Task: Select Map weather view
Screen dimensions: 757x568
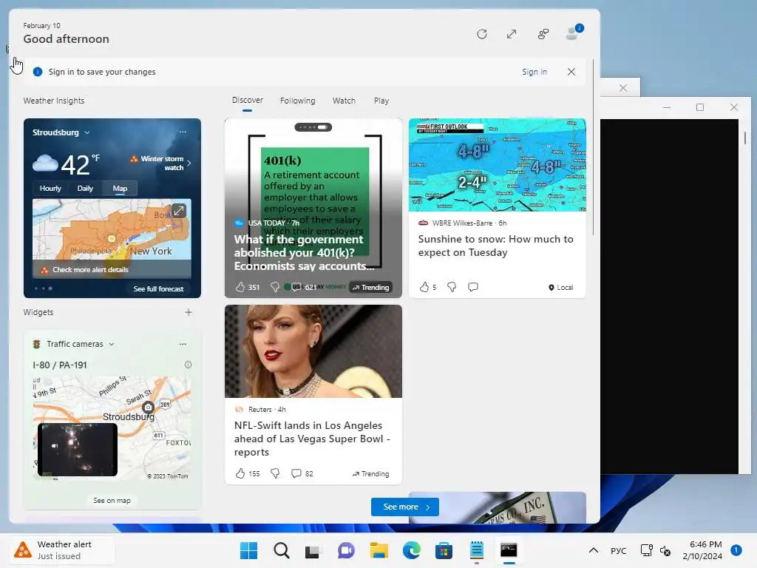Action: (x=120, y=189)
